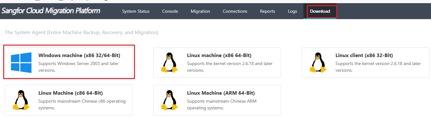This screenshot has height=117, width=431.
Task: Open the Migration tab
Action: click(200, 11)
